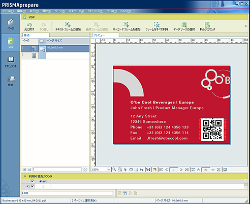Open the ドキュメント workspace in sidebar

click(x=11, y=62)
